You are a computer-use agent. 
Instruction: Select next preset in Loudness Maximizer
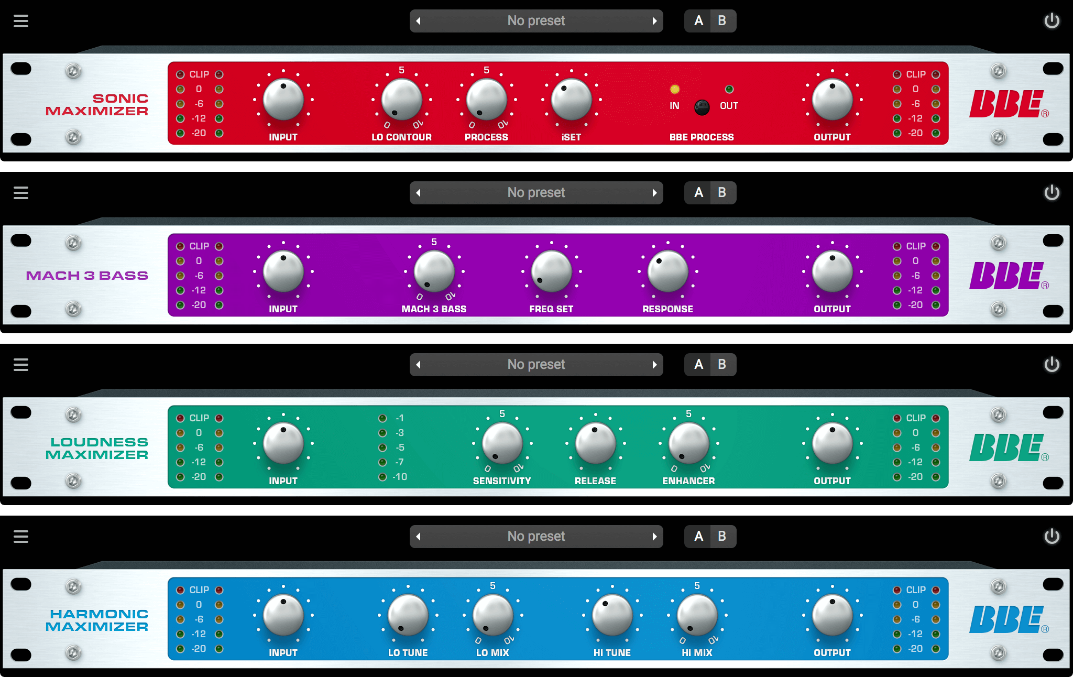point(654,365)
